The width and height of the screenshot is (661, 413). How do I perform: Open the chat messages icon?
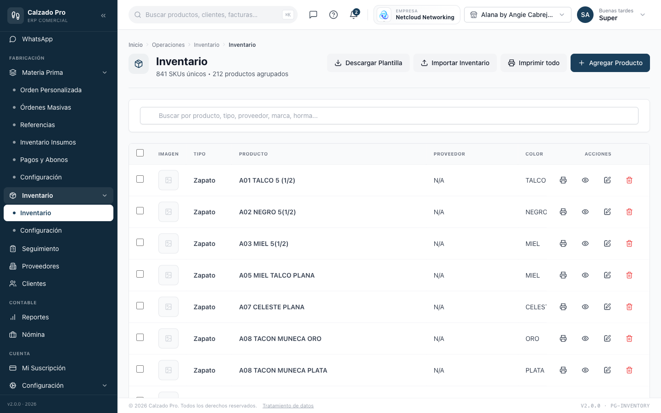pos(313,15)
